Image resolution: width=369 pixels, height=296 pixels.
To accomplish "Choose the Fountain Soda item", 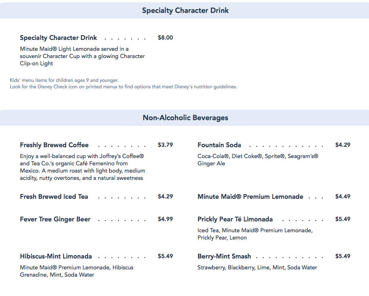I will [219, 145].
